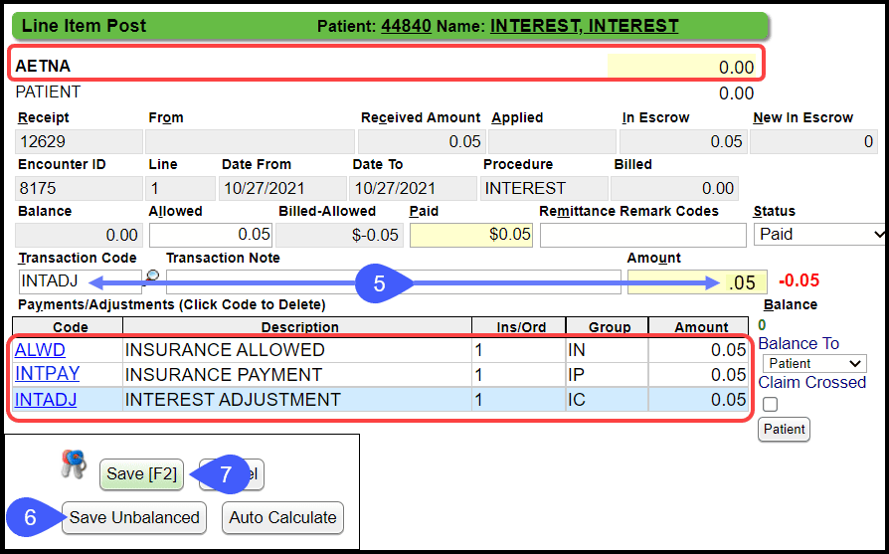
Task: Click the Allowed amount input field
Action: click(210, 235)
